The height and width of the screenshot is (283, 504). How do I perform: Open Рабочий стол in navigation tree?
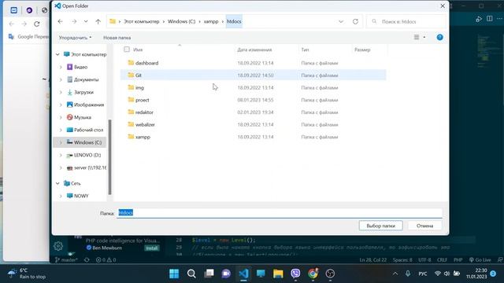coord(85,130)
